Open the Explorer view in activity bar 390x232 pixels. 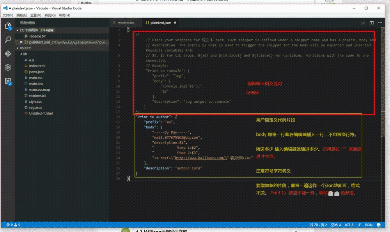click(7, 26)
